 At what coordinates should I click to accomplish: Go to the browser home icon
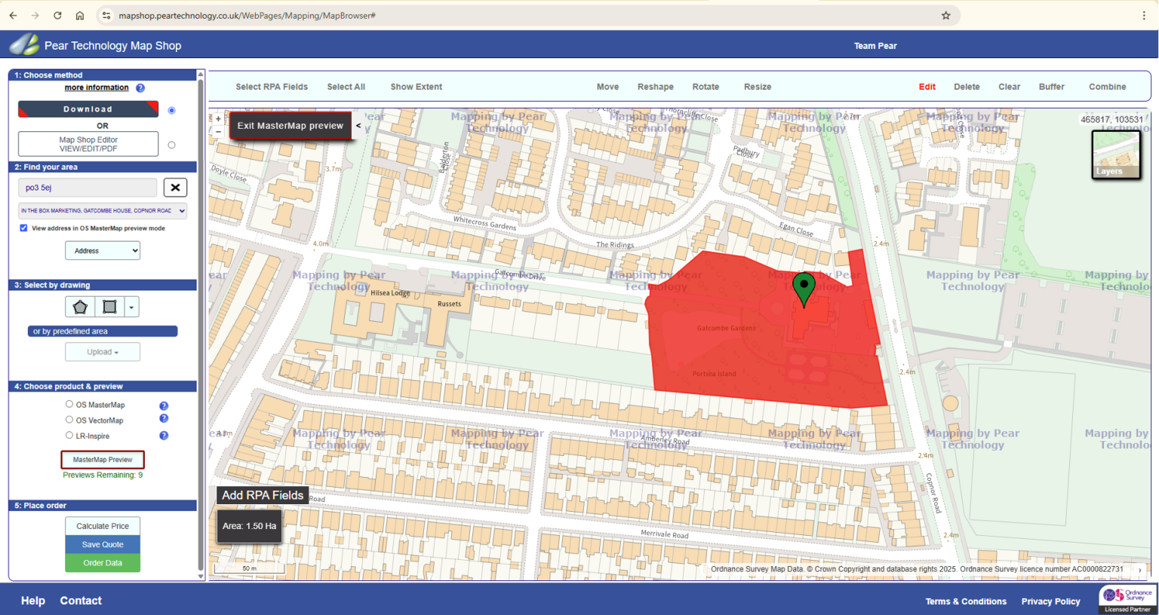(80, 15)
